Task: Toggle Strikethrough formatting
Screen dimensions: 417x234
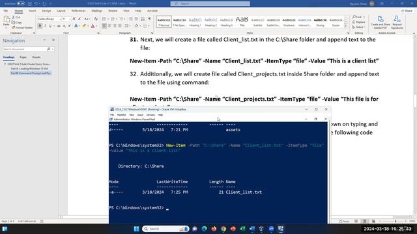Action: (x=59, y=26)
